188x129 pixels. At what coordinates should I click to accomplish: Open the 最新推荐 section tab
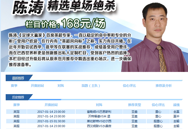tap(18, 78)
